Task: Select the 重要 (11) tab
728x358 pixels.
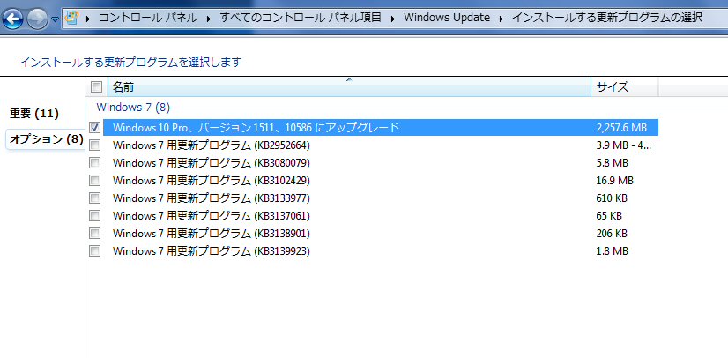Action: pyautogui.click(x=34, y=113)
